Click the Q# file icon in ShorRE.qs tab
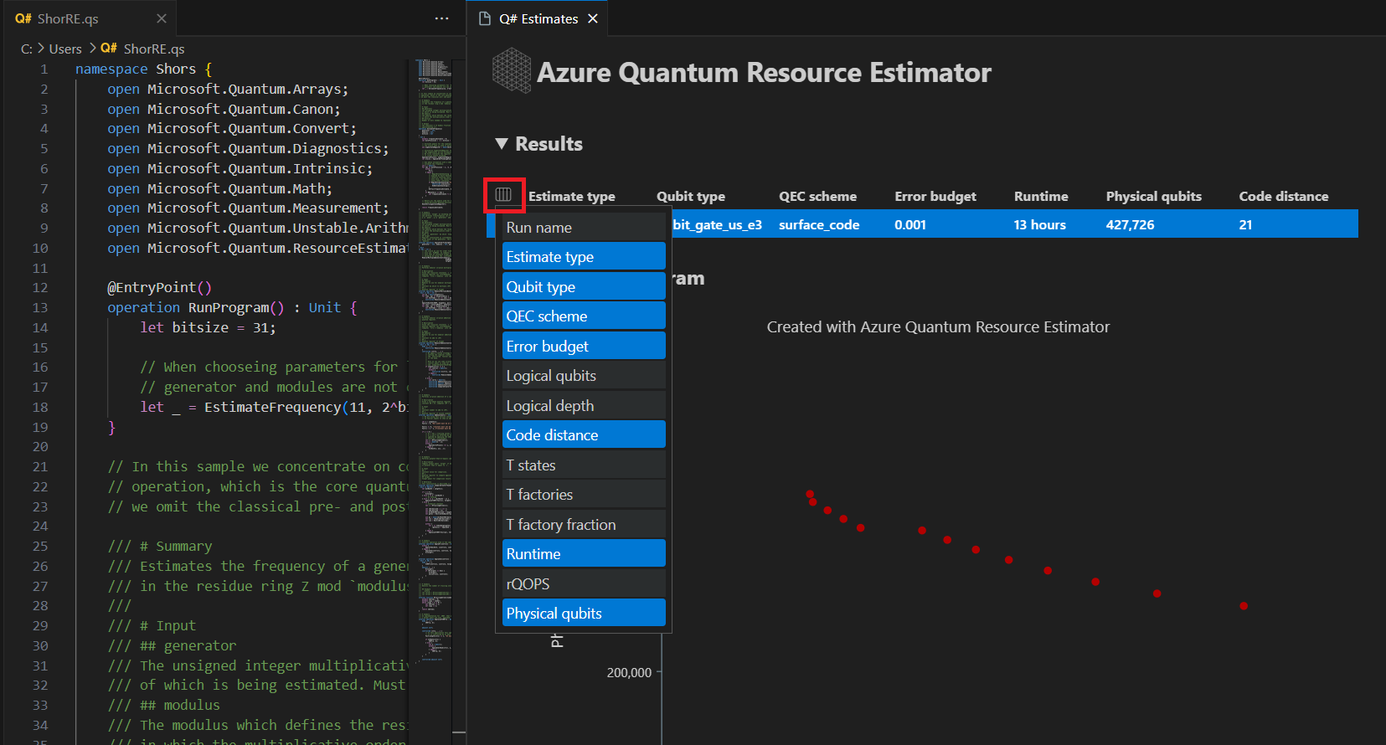 point(23,18)
